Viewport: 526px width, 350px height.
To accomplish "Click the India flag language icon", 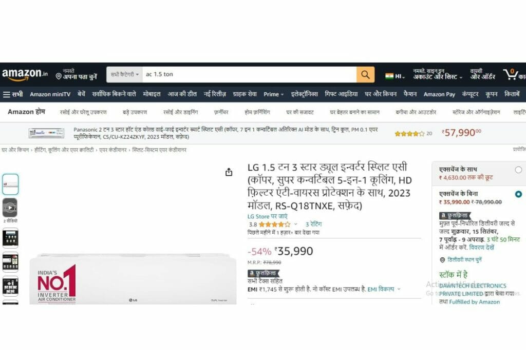I will click(x=389, y=76).
